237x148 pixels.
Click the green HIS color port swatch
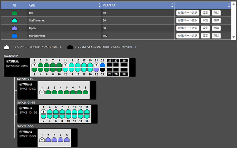14,13
